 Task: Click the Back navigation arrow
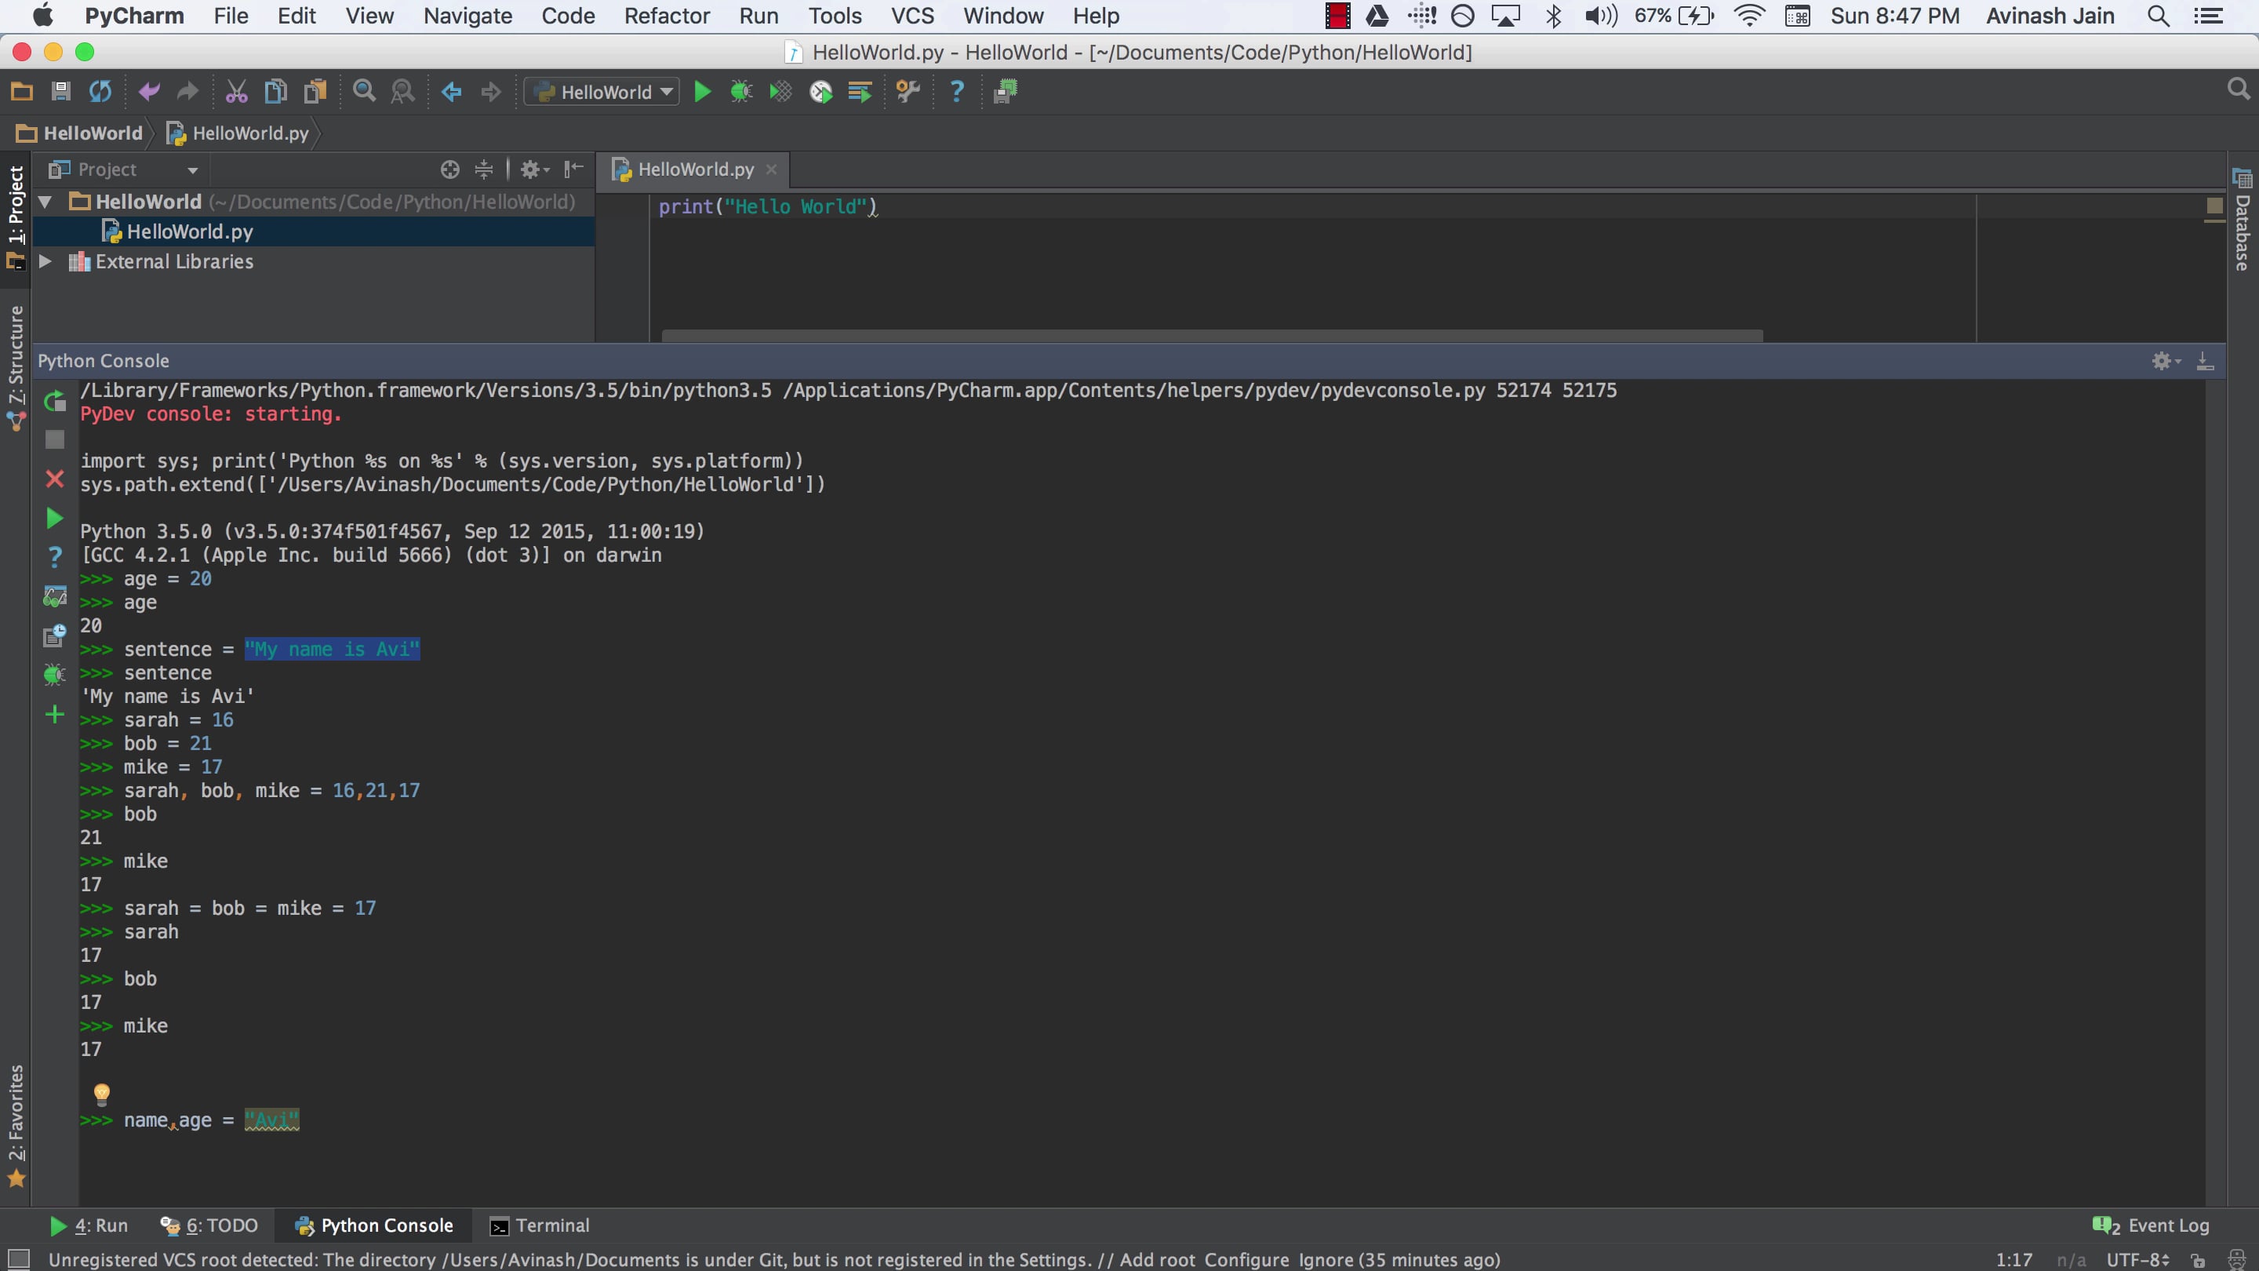tap(452, 91)
